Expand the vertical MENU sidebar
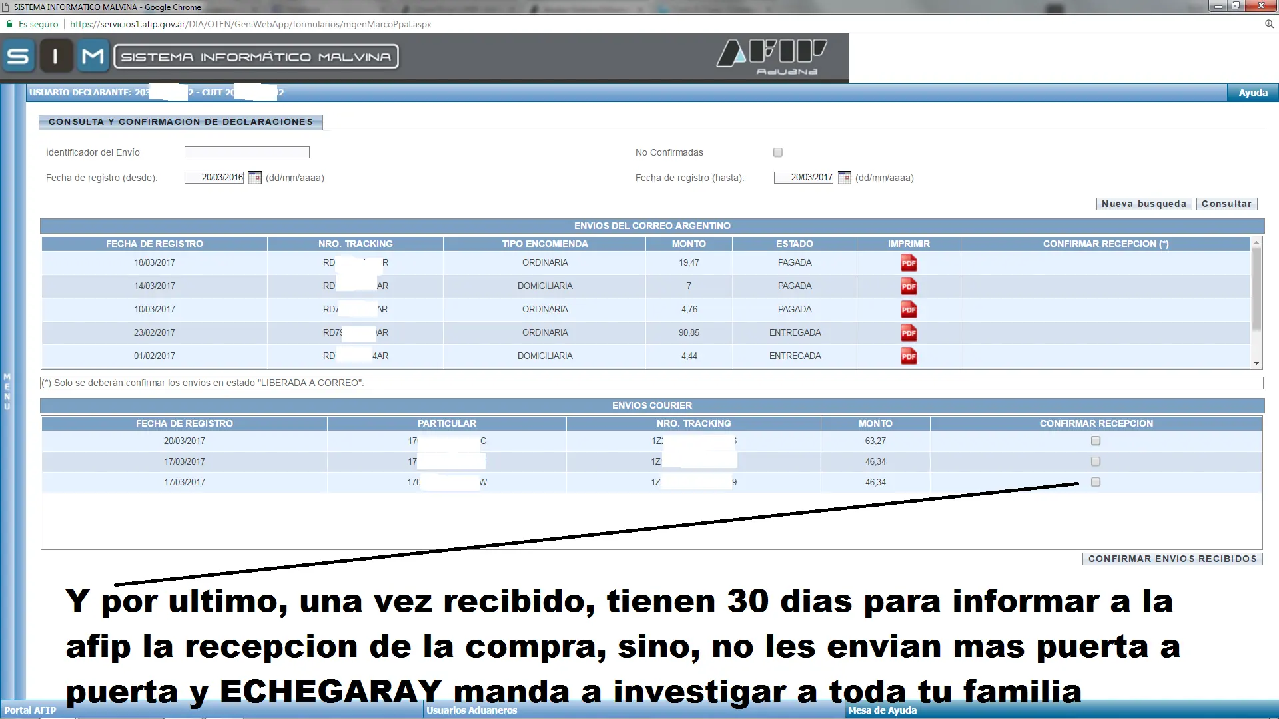 tap(7, 391)
